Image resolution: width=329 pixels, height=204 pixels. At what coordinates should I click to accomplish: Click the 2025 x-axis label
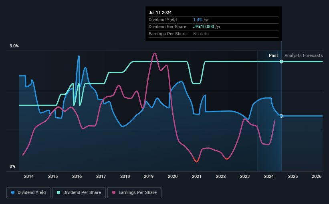point(293,176)
